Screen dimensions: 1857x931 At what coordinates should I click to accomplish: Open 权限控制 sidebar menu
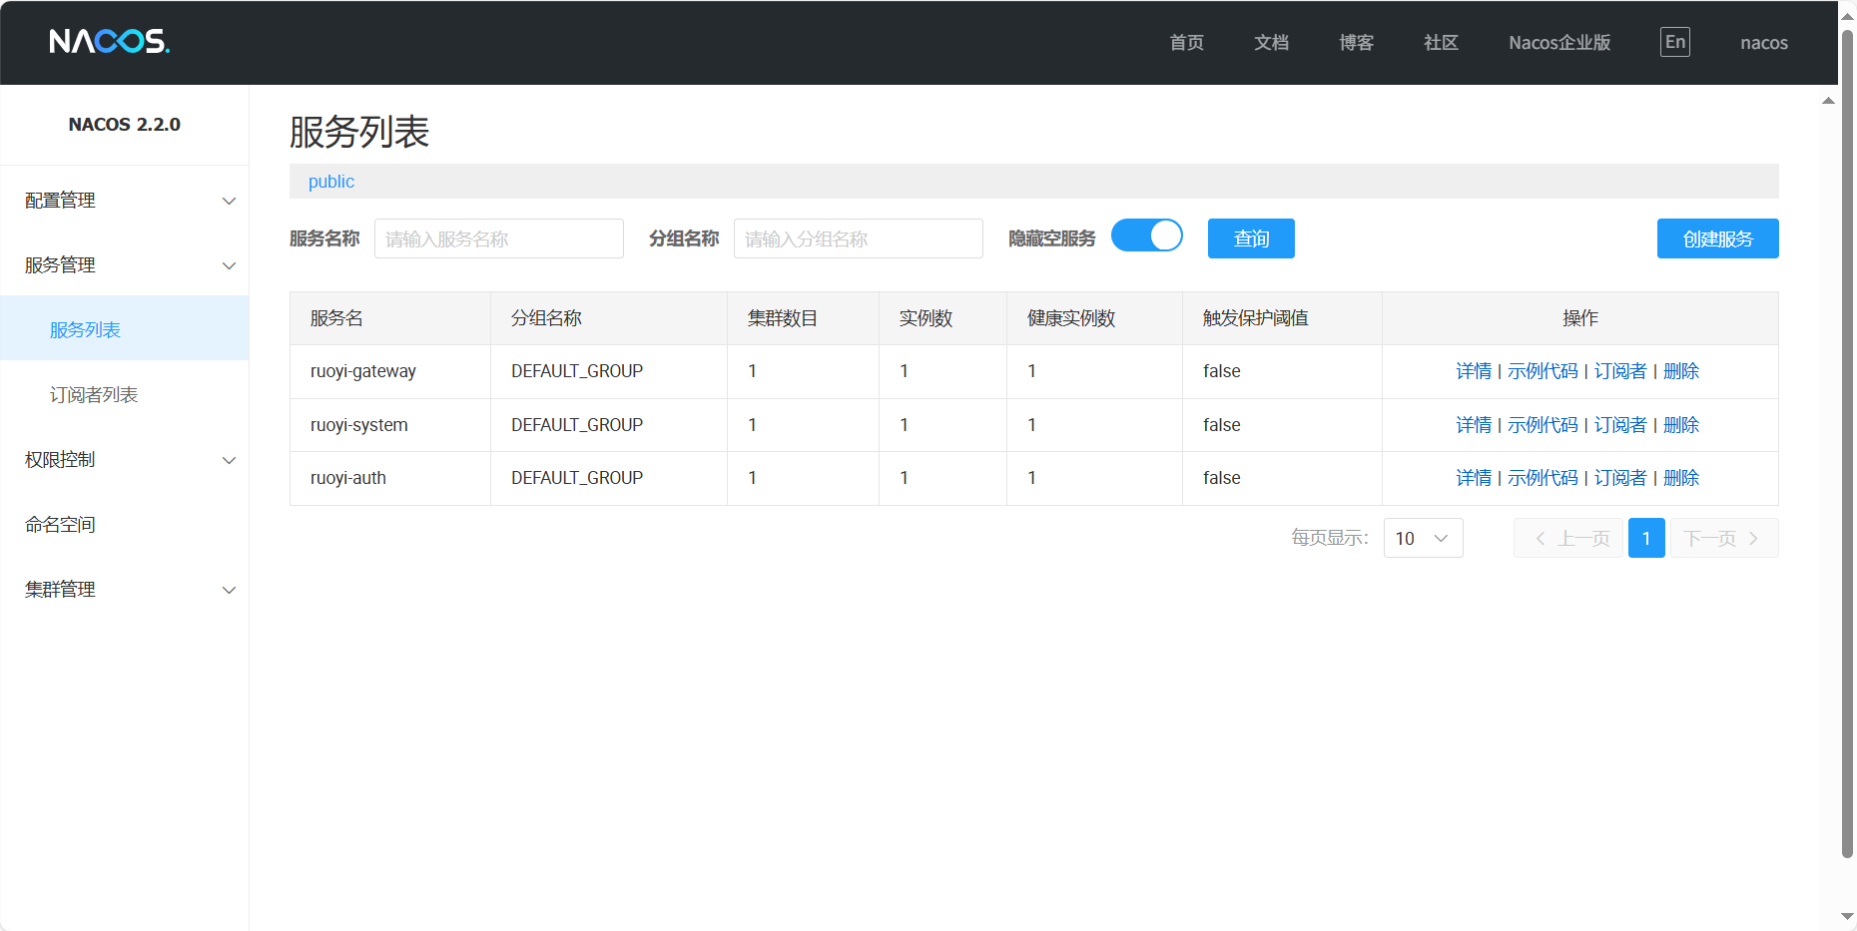tap(125, 459)
